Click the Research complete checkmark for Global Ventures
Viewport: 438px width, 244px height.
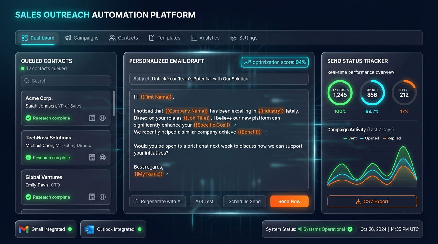(x=28, y=197)
